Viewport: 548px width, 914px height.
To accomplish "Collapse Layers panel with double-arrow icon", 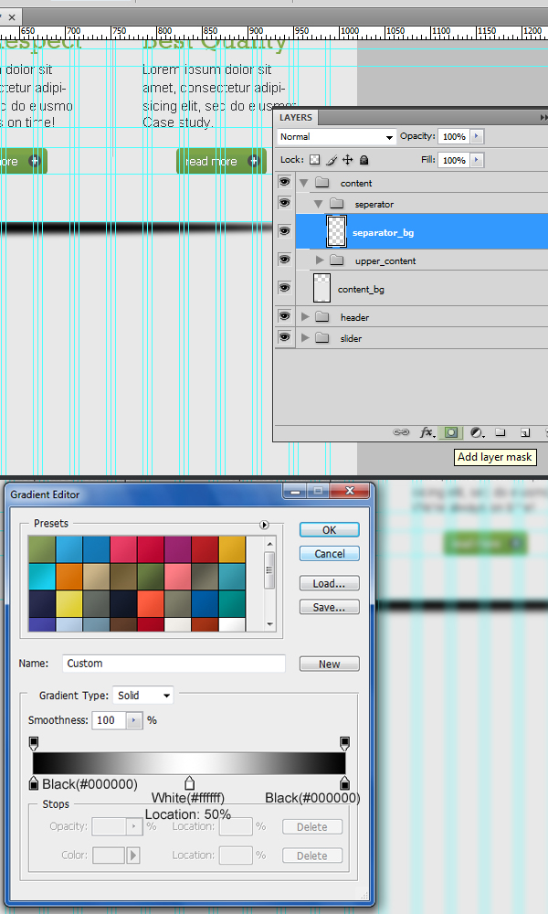I will pos(543,117).
